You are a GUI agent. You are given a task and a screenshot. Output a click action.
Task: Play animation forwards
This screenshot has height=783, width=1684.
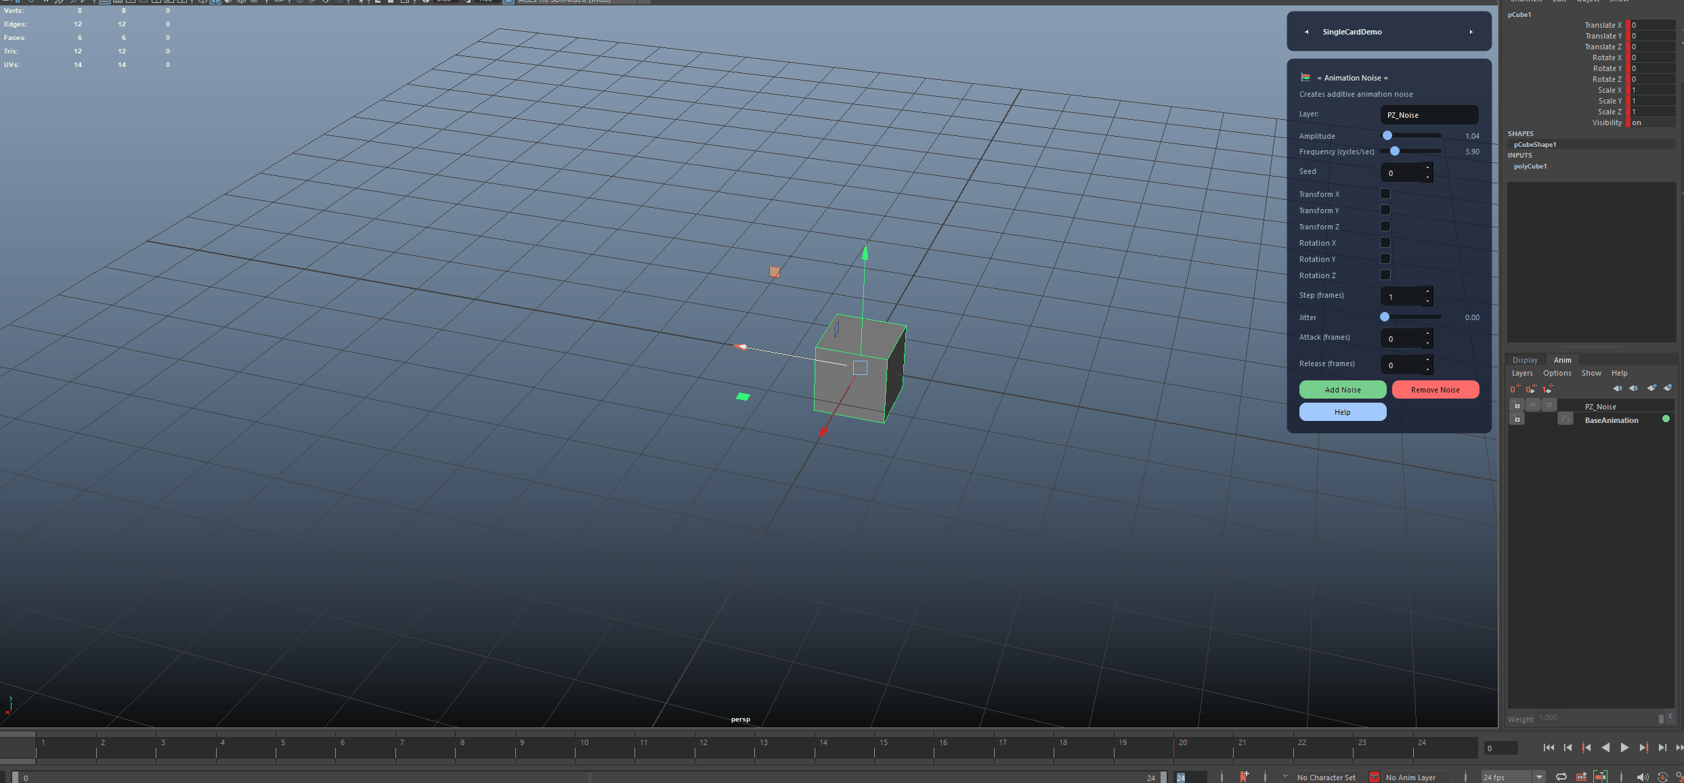(1624, 748)
